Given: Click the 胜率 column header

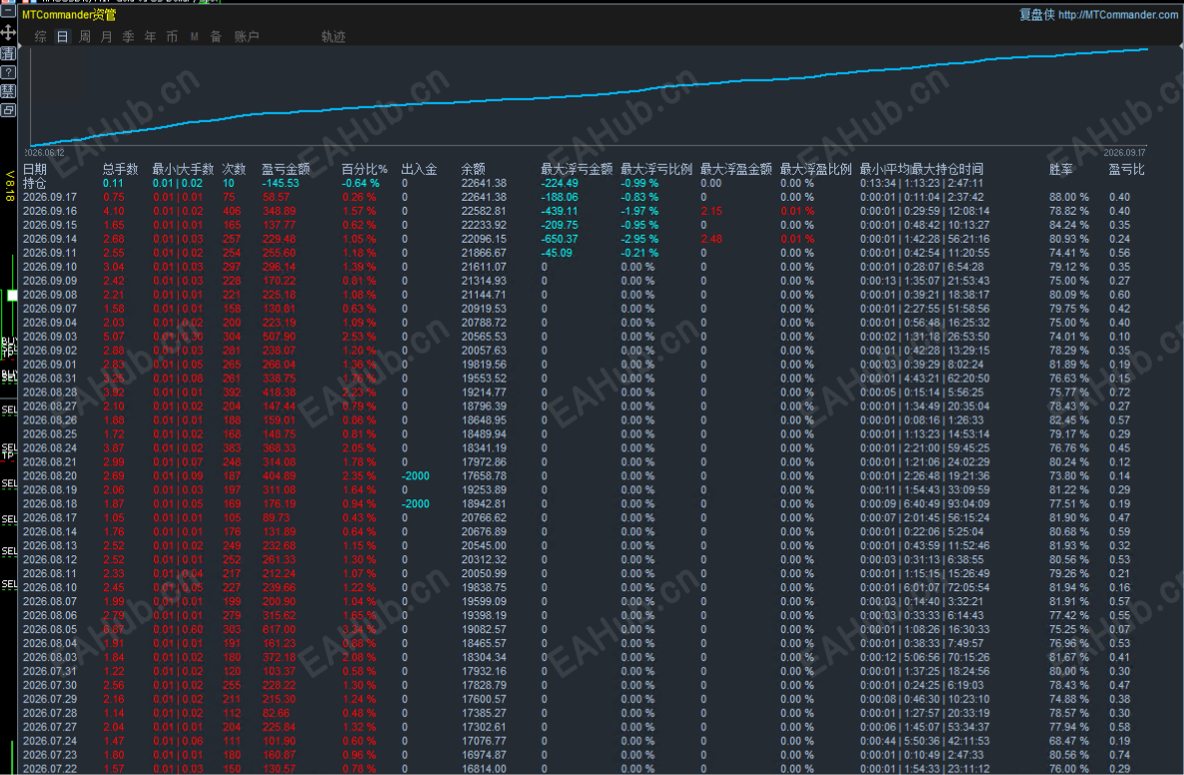Looking at the screenshot, I should [x=1061, y=169].
